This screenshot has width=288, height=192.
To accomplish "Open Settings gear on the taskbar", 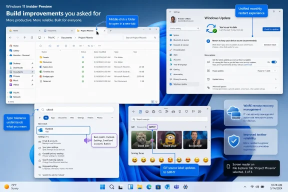I will click(x=185, y=187).
